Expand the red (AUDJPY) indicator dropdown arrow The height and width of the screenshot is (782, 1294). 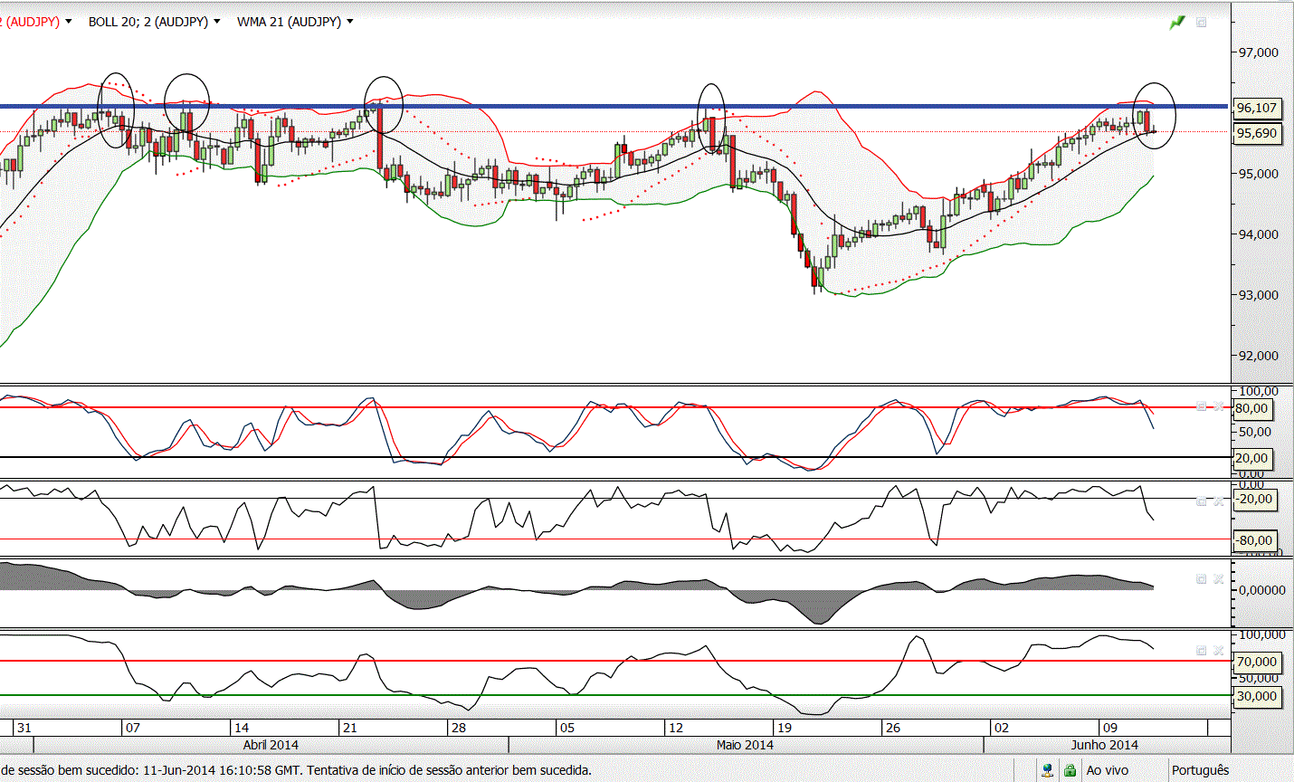coord(69,22)
